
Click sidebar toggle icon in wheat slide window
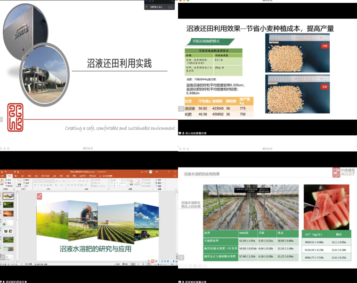pos(181,109)
